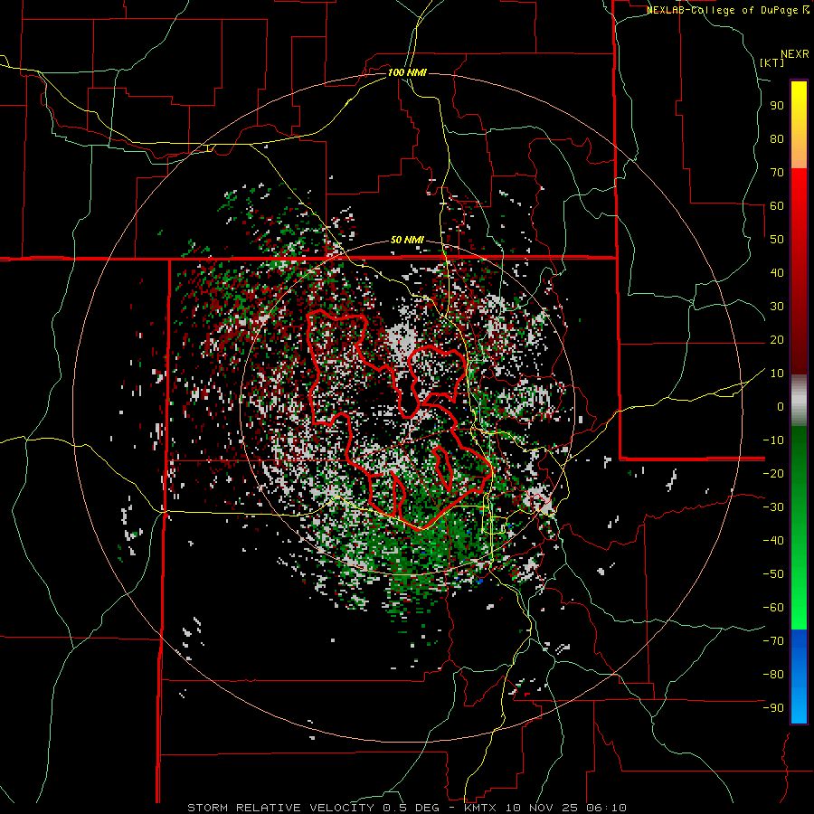Click the "20" value on the velocity scale
This screenshot has height=814, width=814.
(777, 339)
